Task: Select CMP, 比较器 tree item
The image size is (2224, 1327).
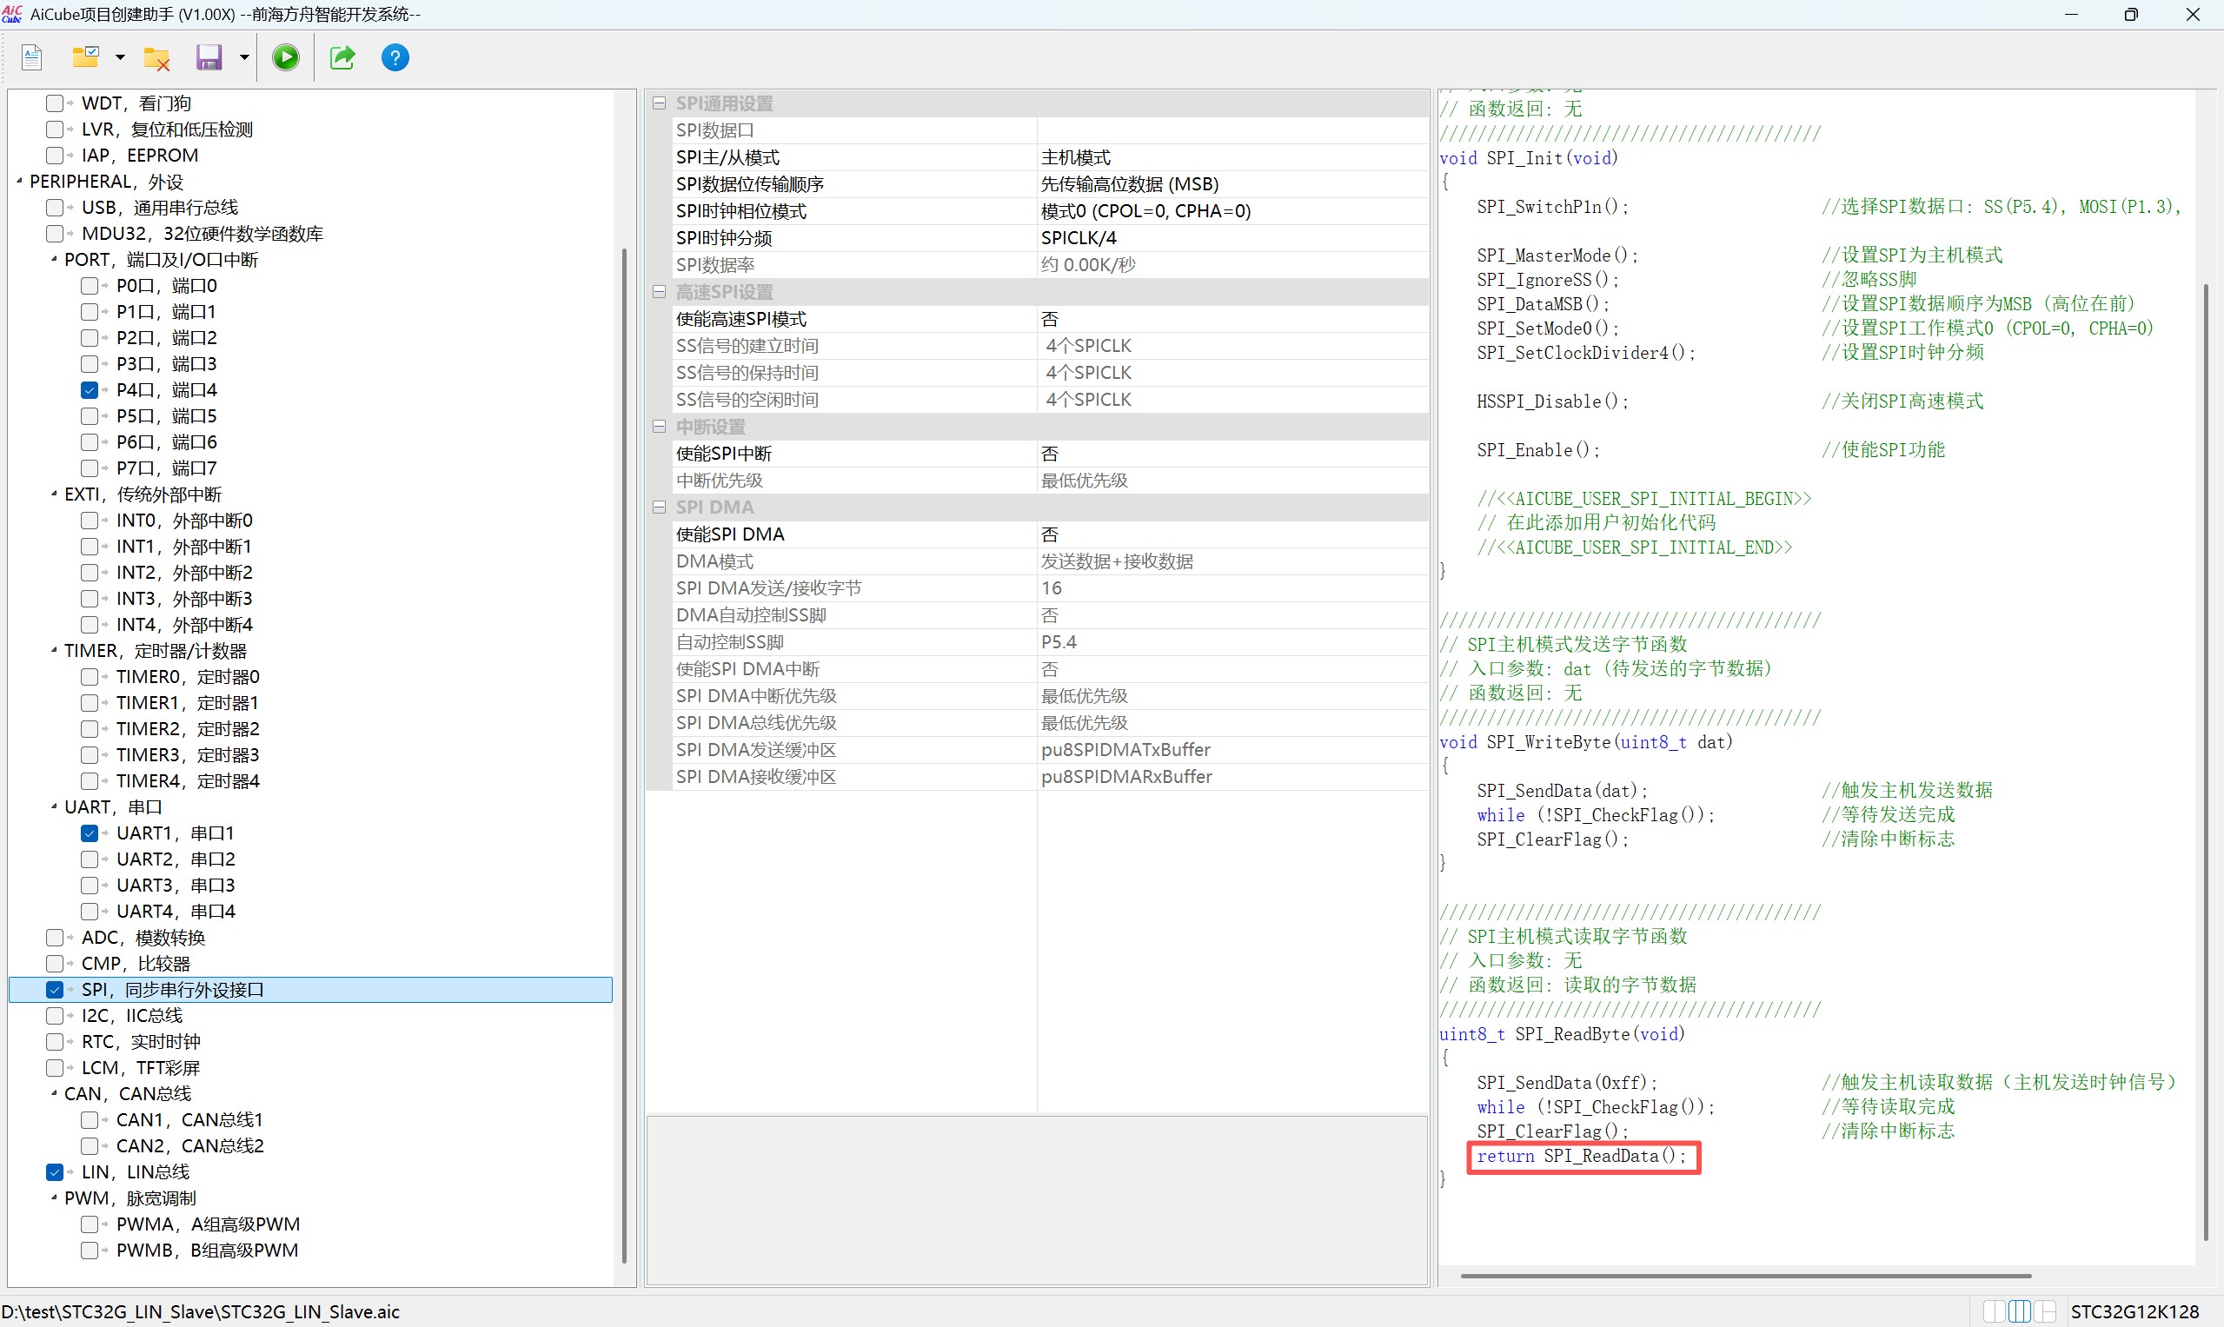Action: click(136, 964)
